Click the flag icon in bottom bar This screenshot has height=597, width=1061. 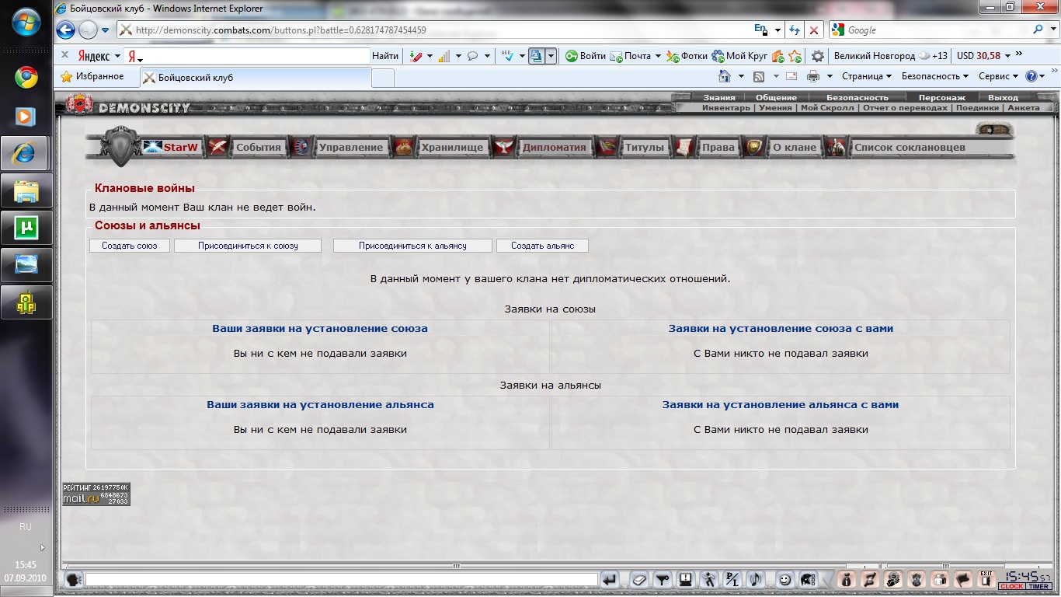[963, 579]
